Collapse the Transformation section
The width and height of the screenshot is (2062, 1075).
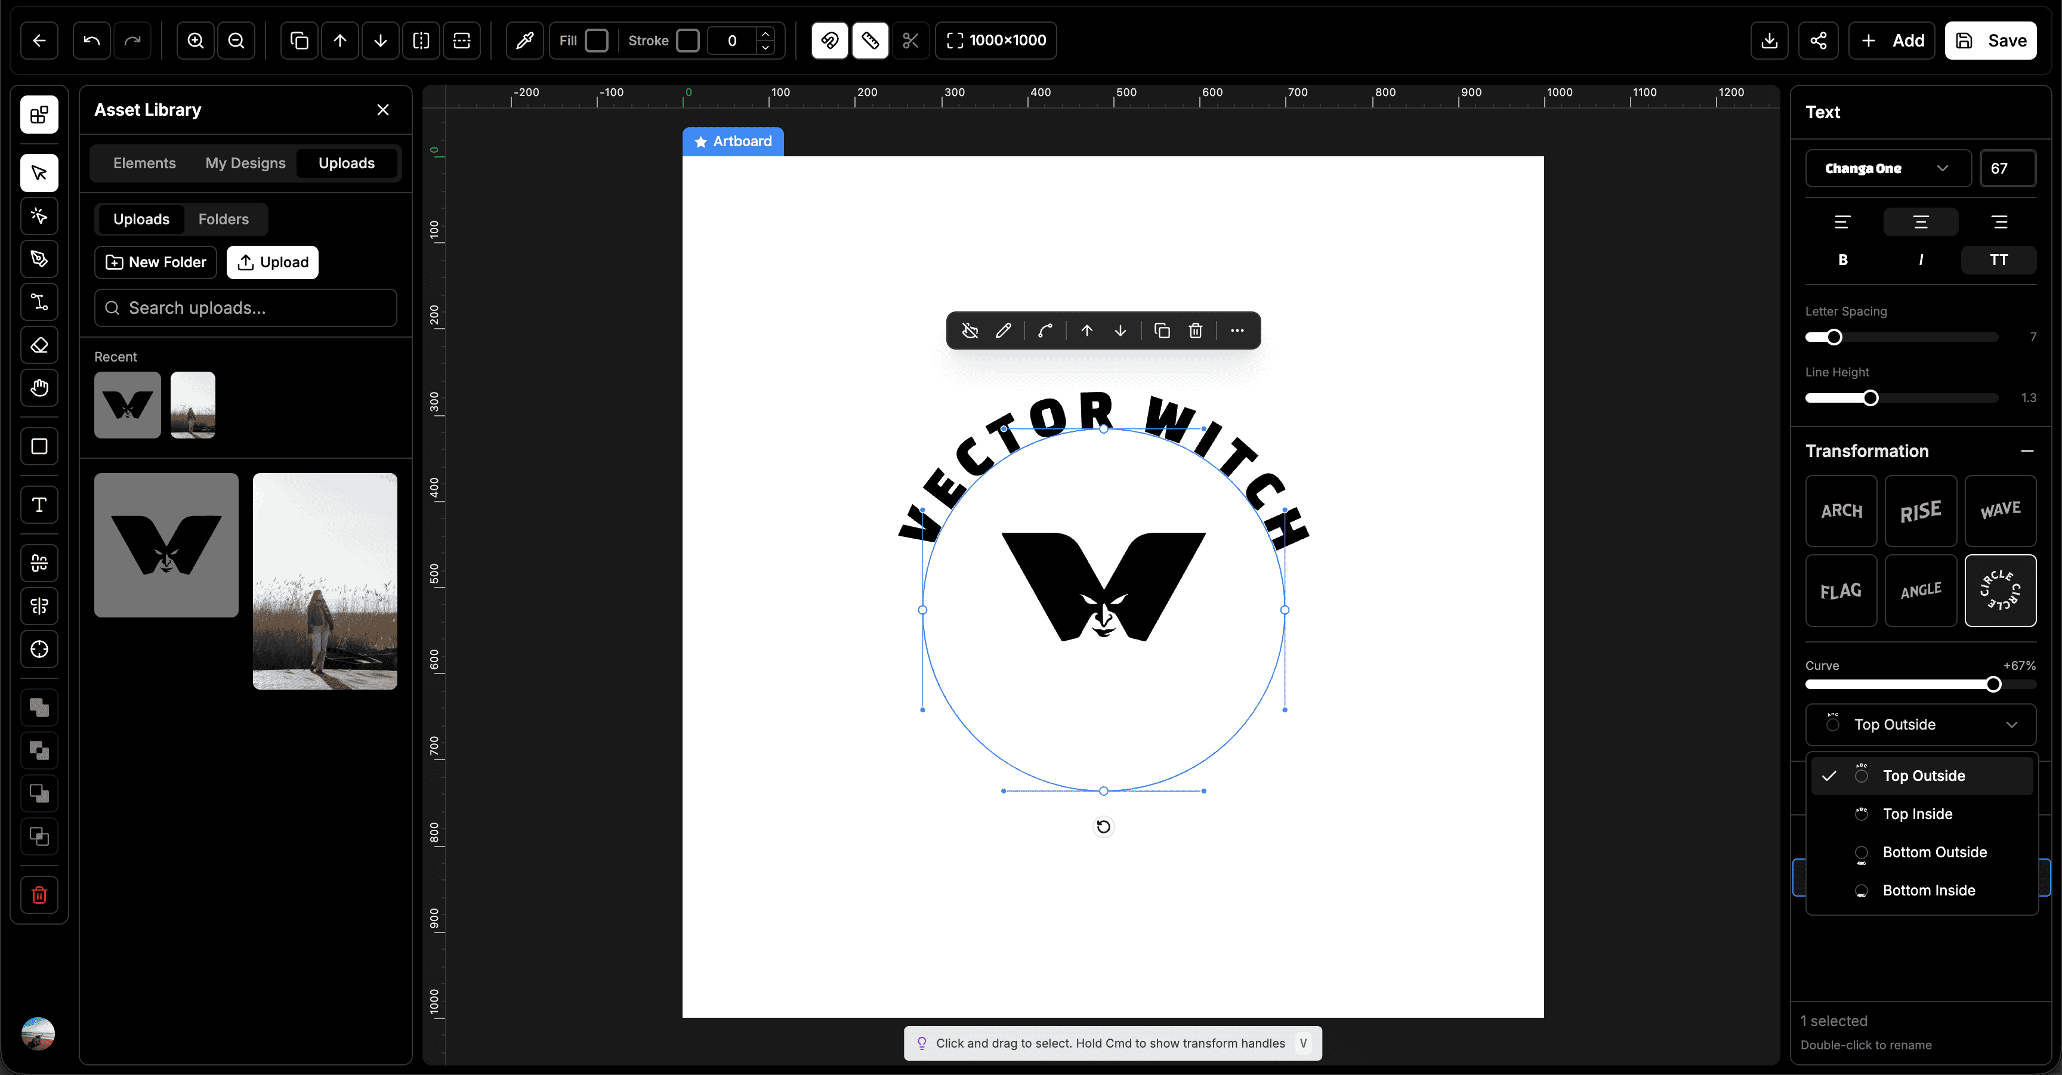(x=2027, y=452)
